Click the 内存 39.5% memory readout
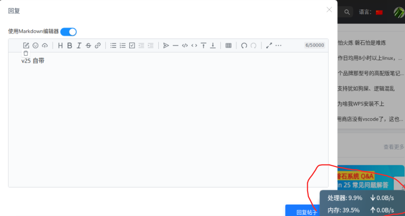405x216 pixels. (x=343, y=210)
